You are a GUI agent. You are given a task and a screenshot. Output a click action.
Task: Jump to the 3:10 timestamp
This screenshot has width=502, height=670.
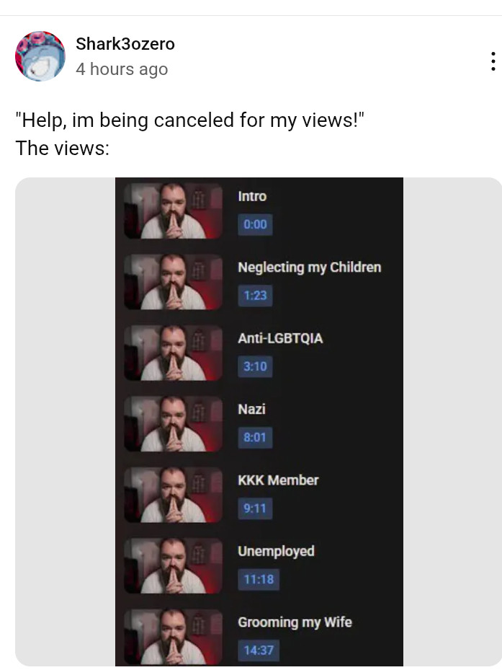click(255, 366)
